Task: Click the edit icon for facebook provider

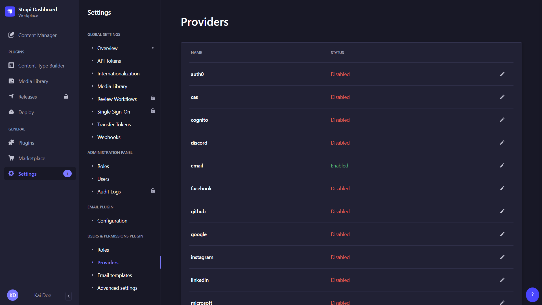Action: tap(502, 188)
